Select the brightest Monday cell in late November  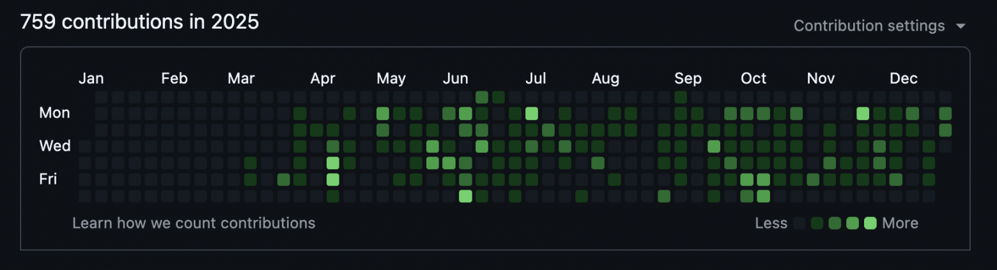click(863, 114)
